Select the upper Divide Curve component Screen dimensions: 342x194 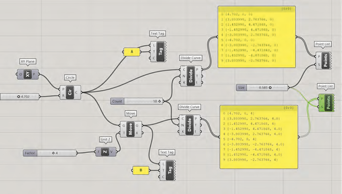point(191,75)
